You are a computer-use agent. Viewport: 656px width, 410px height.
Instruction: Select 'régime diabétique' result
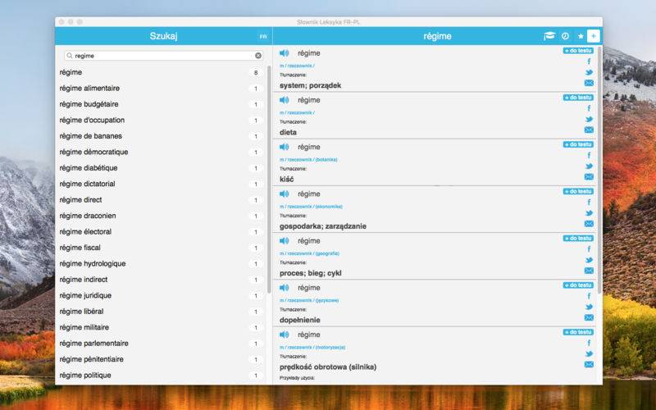161,168
